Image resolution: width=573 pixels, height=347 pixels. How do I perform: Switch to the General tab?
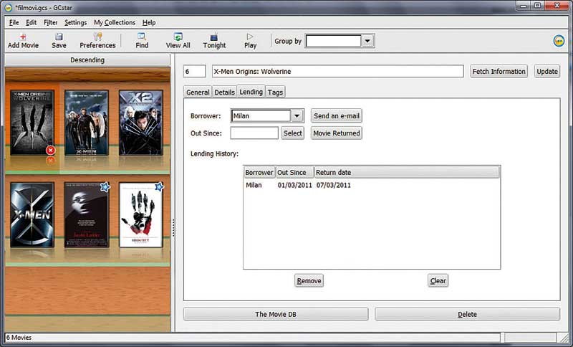[198, 92]
